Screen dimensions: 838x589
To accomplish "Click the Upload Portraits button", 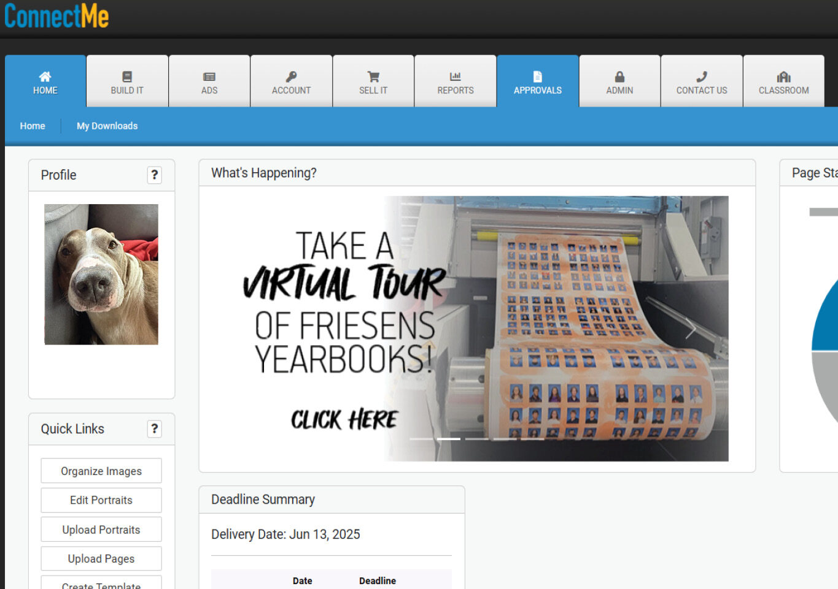I will click(x=101, y=530).
